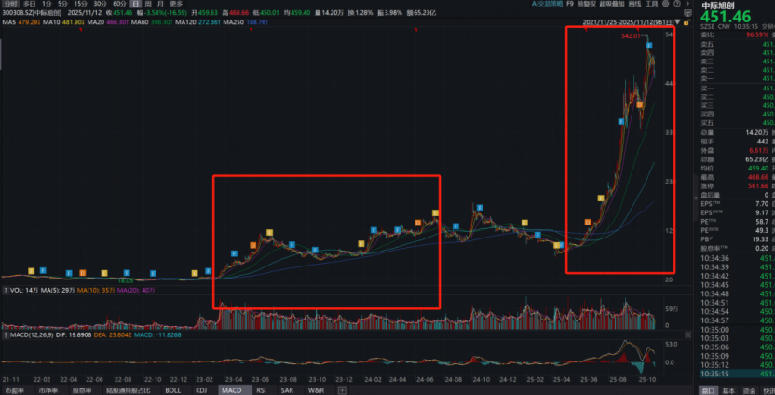Click the 542.01 high price marker
Screen dimensions: 775x395
coord(631,36)
